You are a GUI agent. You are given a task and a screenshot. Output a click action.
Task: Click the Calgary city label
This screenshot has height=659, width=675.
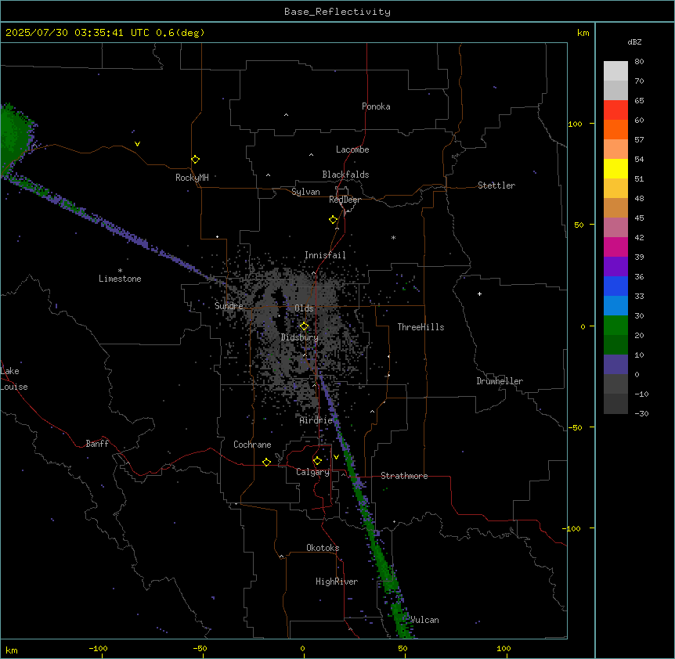coord(313,472)
